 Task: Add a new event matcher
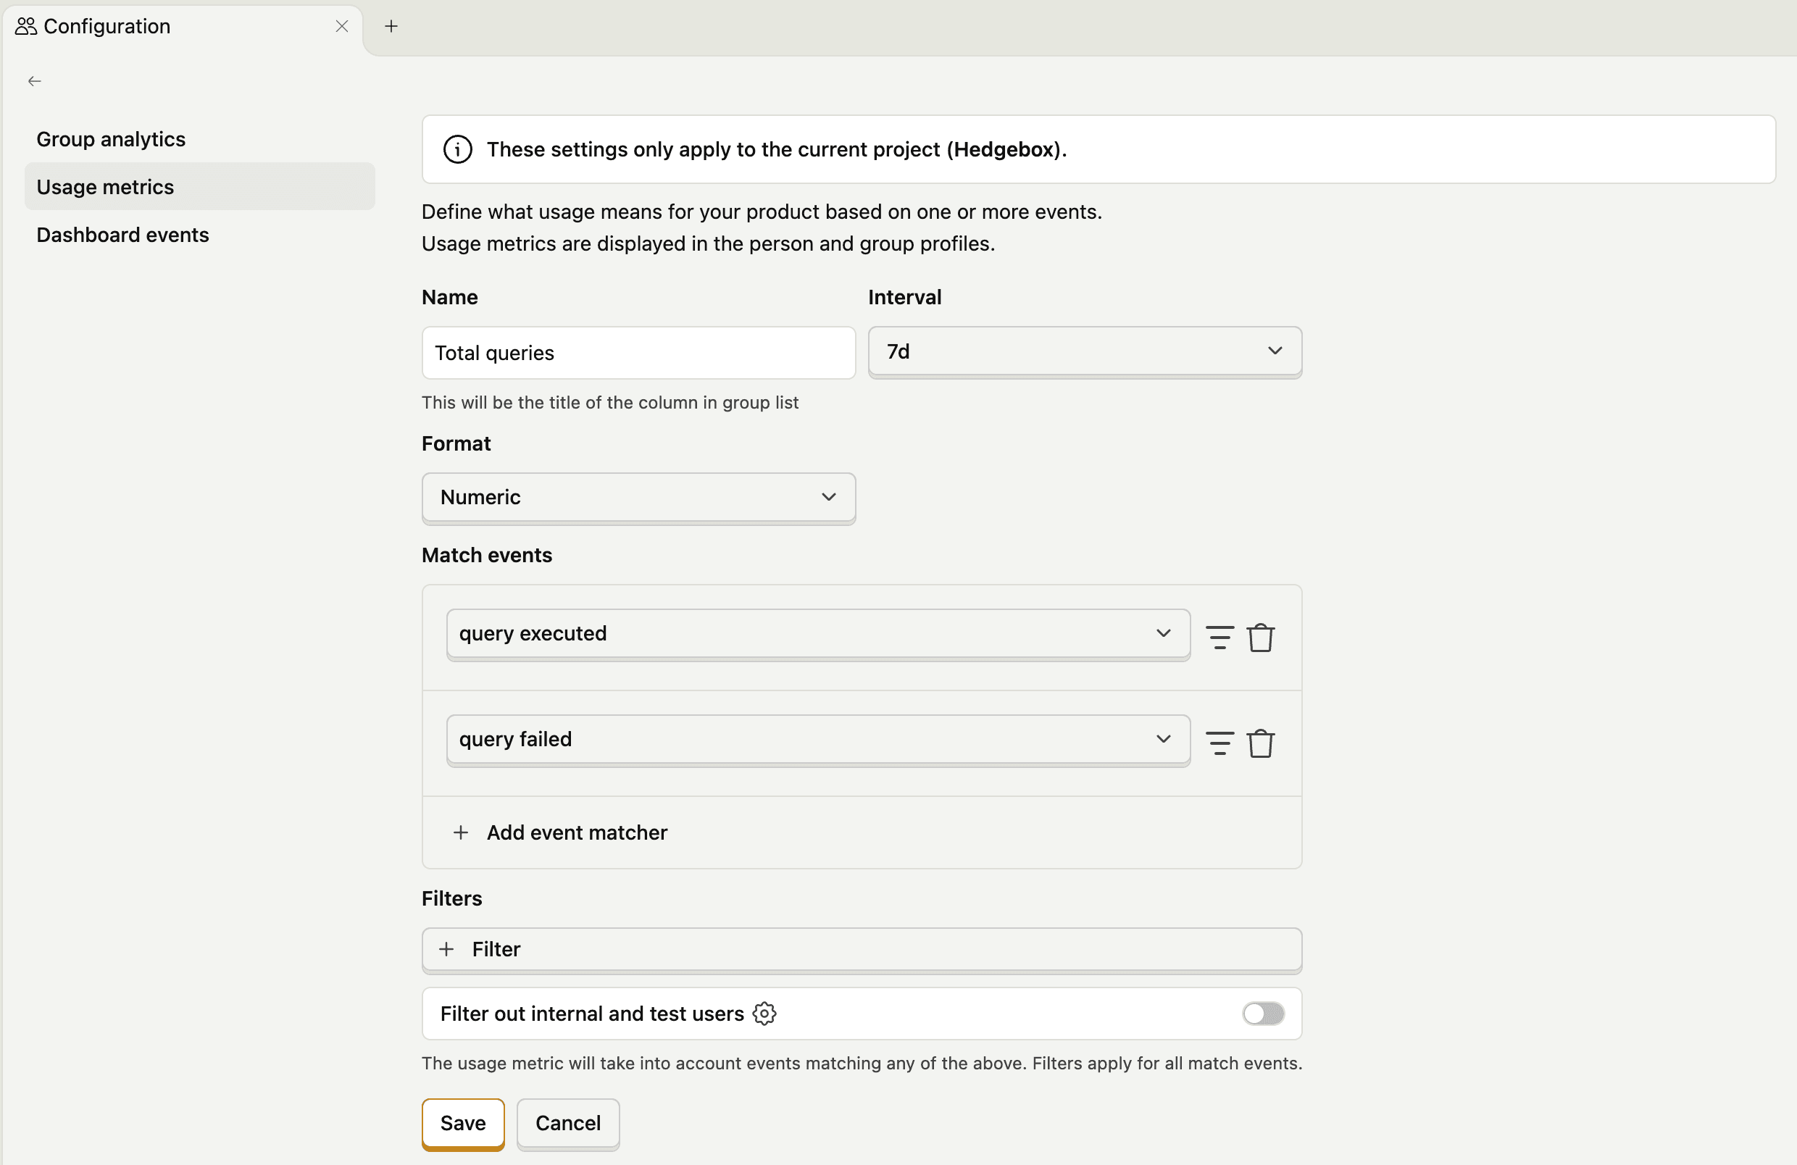pyautogui.click(x=560, y=832)
